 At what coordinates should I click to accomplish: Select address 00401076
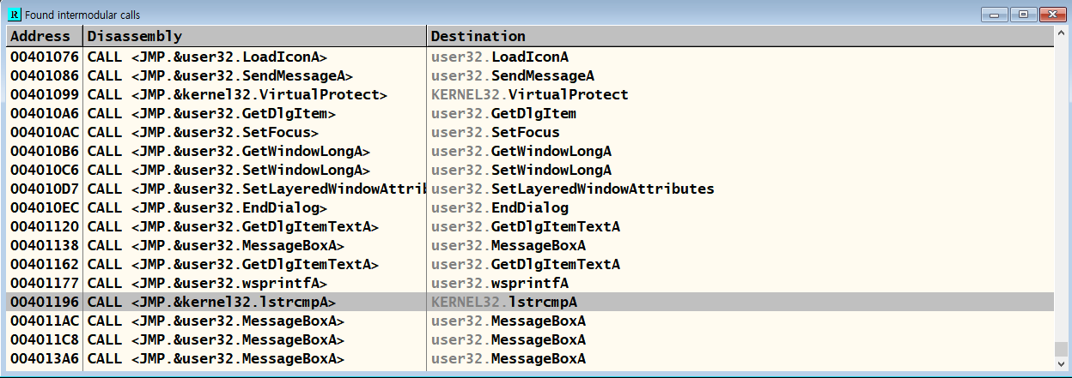[45, 57]
